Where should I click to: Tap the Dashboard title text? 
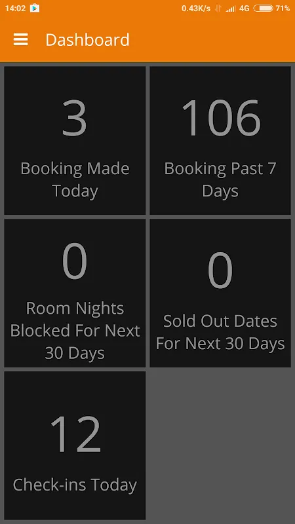[x=87, y=40]
